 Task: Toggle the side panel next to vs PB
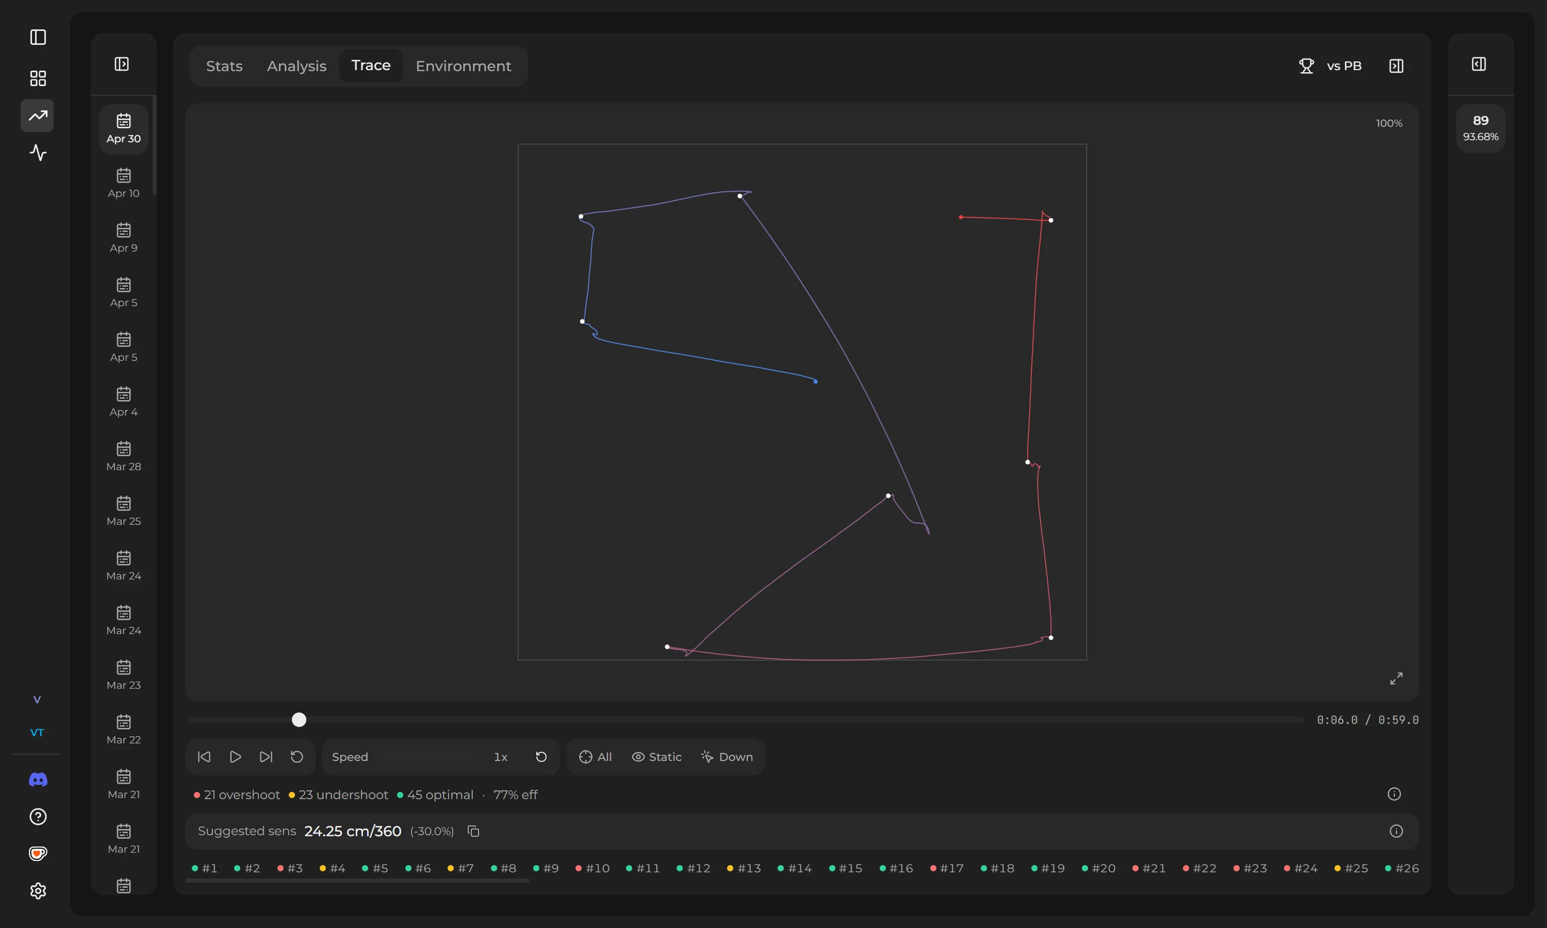tap(1396, 65)
